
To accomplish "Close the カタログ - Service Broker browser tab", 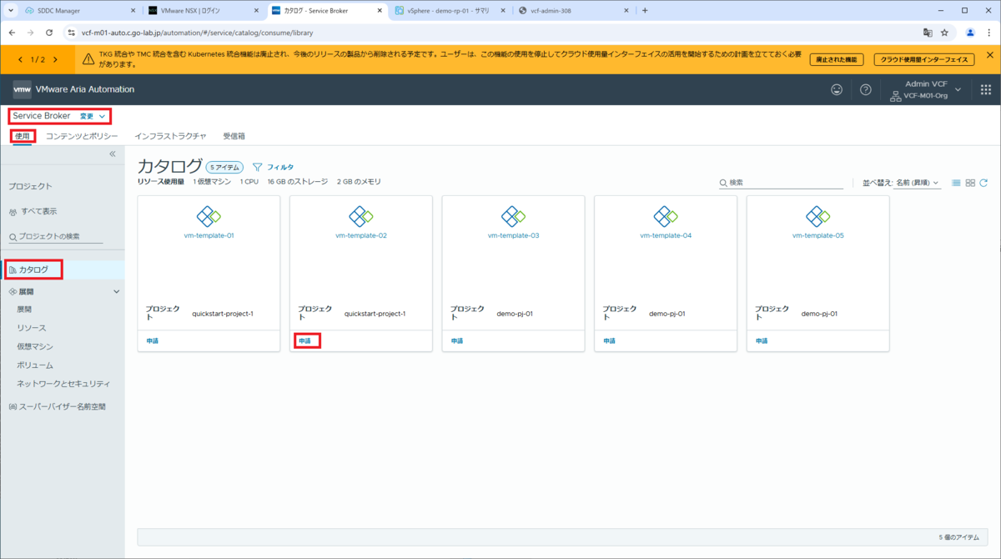I will [379, 11].
